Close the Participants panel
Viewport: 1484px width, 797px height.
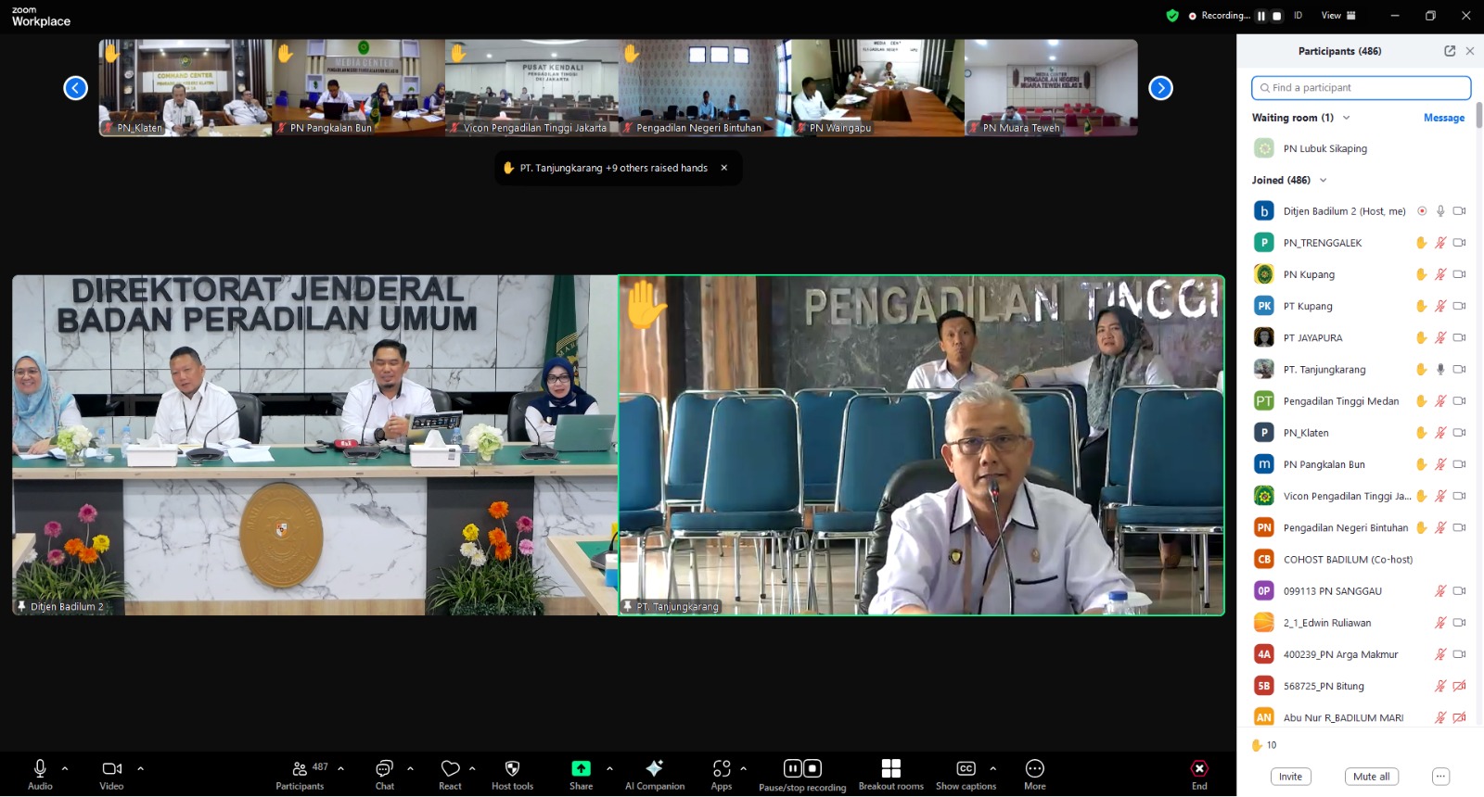point(1470,51)
